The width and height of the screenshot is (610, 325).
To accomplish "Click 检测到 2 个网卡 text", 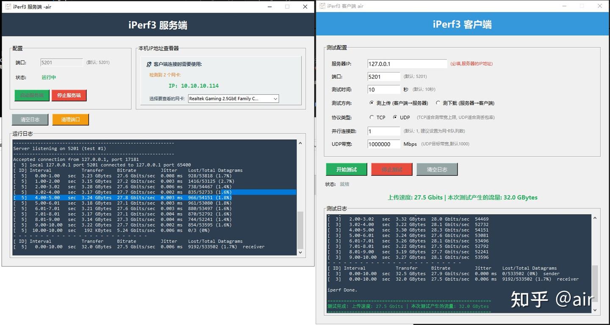I will 165,74.
